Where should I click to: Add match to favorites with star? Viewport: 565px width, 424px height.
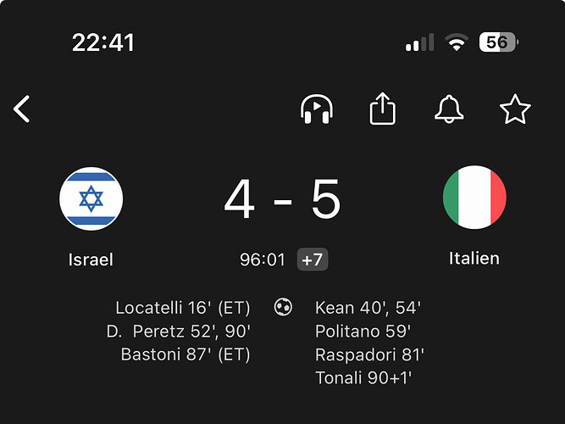click(x=514, y=109)
